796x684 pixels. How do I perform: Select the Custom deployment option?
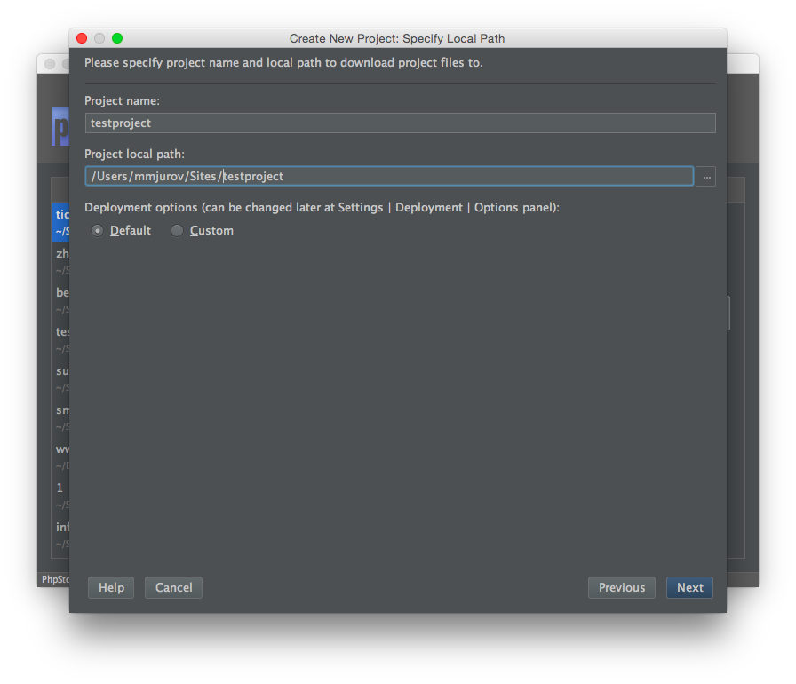pyautogui.click(x=178, y=231)
